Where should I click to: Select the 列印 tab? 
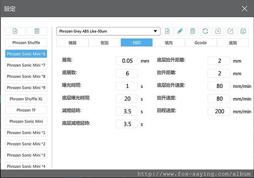point(137,43)
